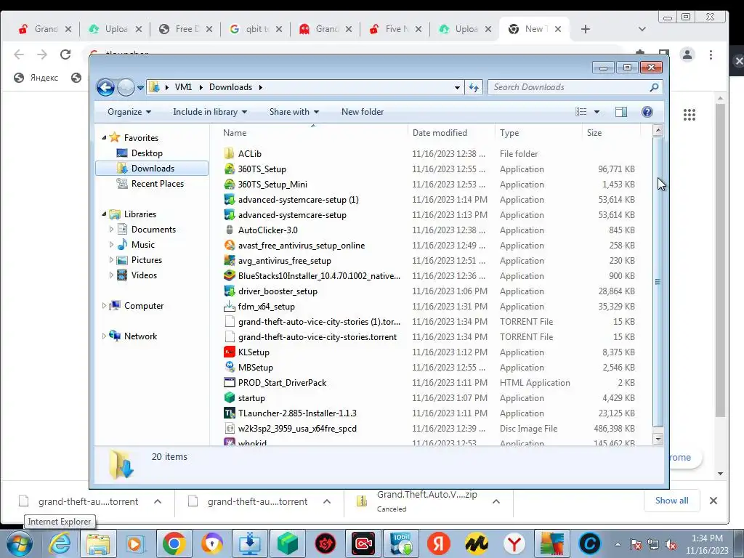
Task: Click the file list scroll up arrow
Action: (x=658, y=130)
